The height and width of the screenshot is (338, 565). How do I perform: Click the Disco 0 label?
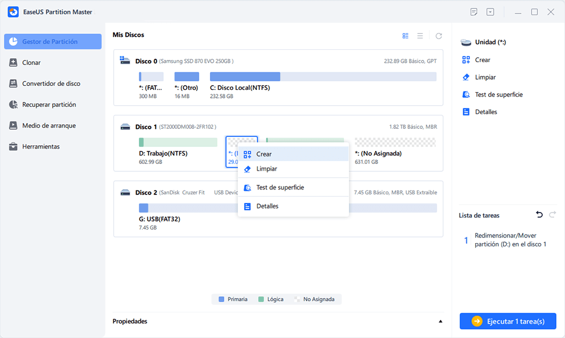[x=146, y=61]
